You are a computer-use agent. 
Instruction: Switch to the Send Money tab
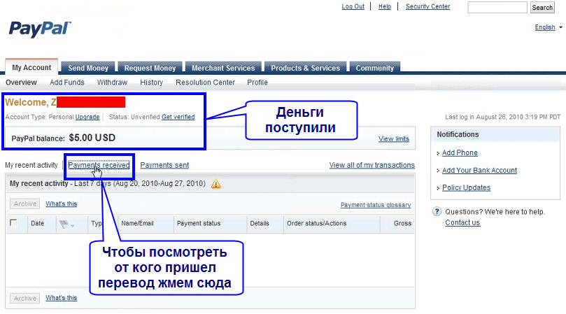(88, 68)
